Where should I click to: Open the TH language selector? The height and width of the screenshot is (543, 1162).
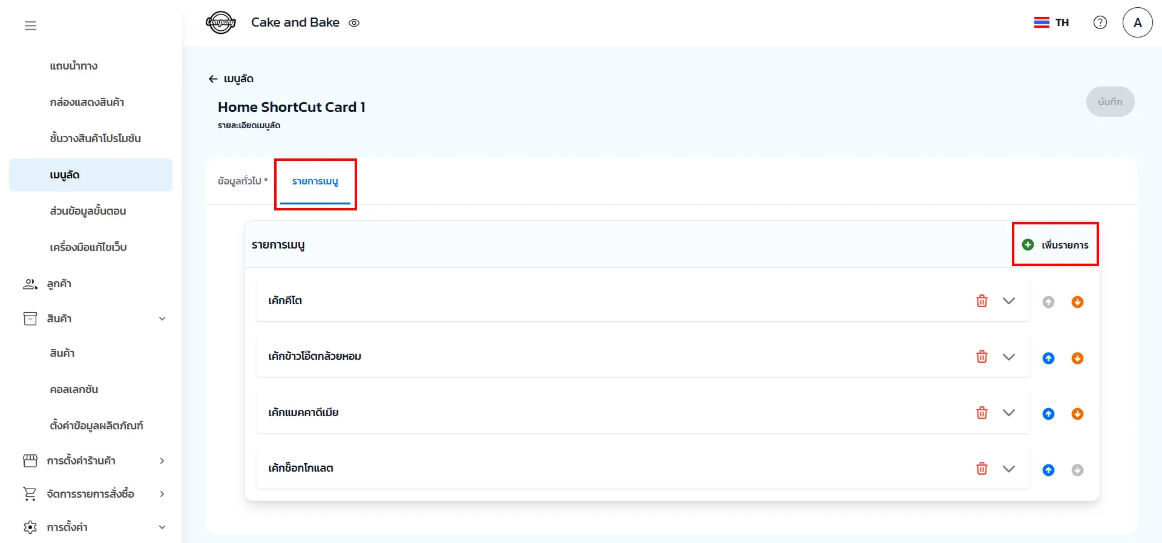(1051, 23)
